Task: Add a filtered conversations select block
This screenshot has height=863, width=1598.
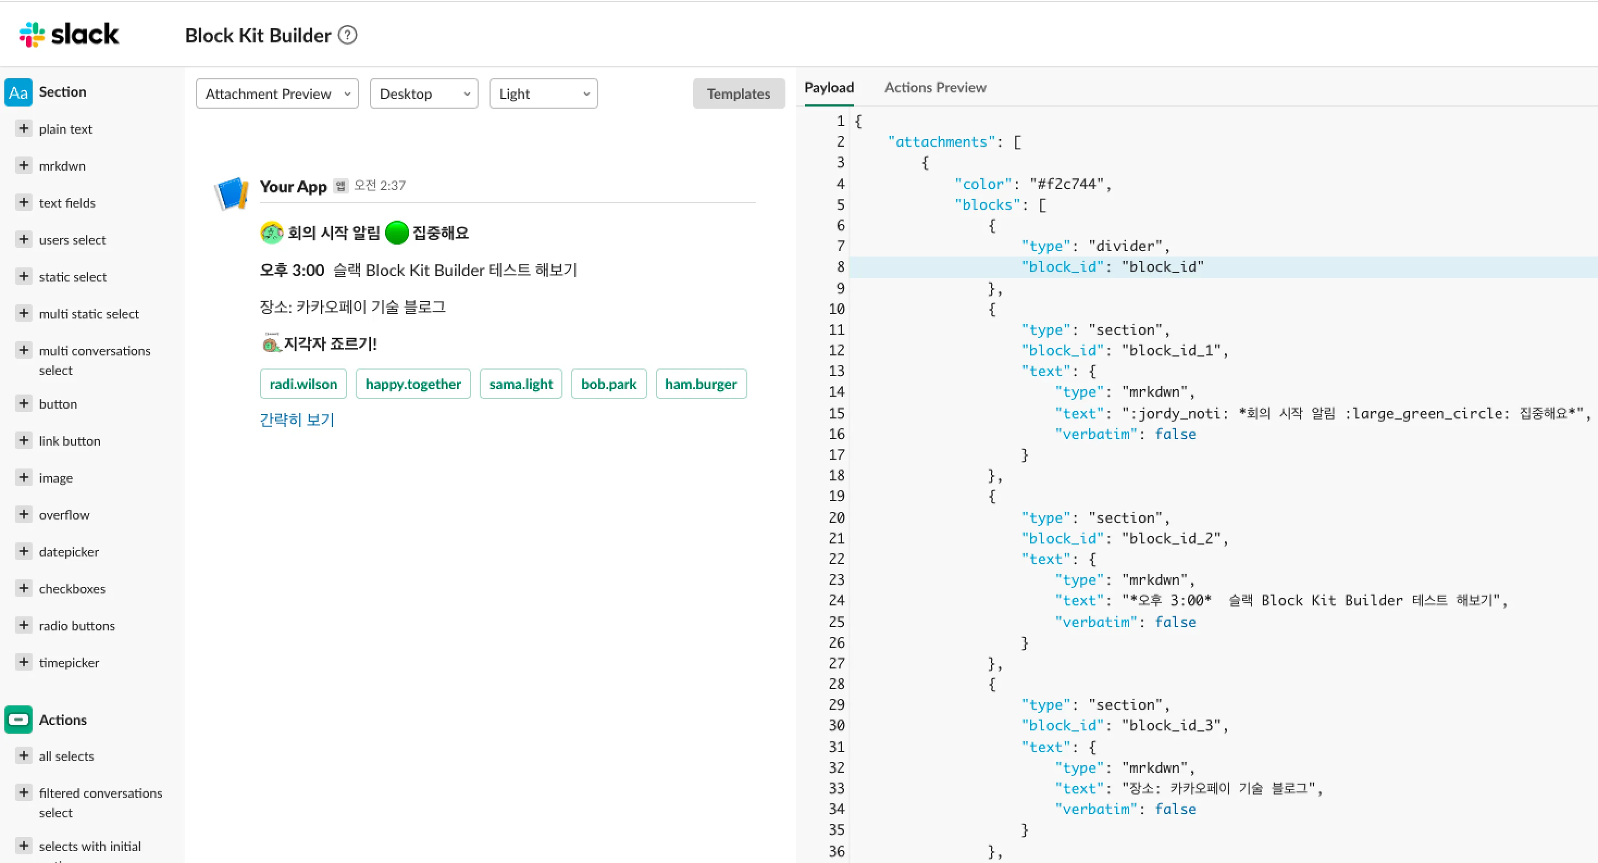Action: point(23,793)
